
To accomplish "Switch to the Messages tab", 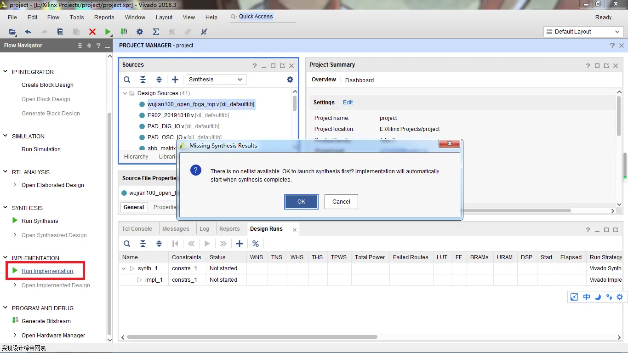I will pyautogui.click(x=176, y=229).
